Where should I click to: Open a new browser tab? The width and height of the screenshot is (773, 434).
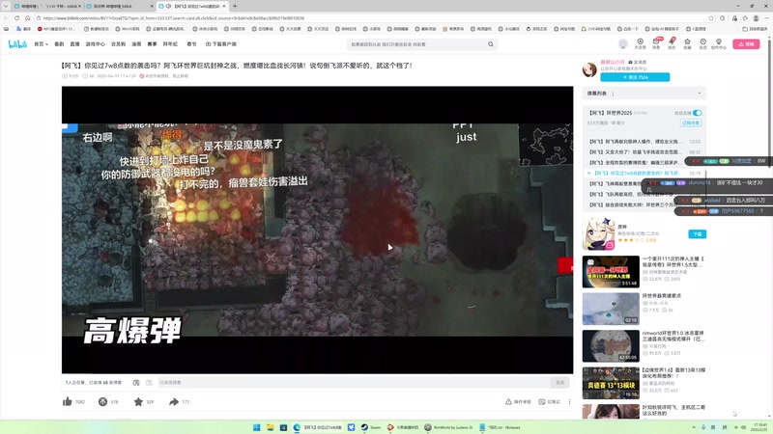(x=235, y=6)
